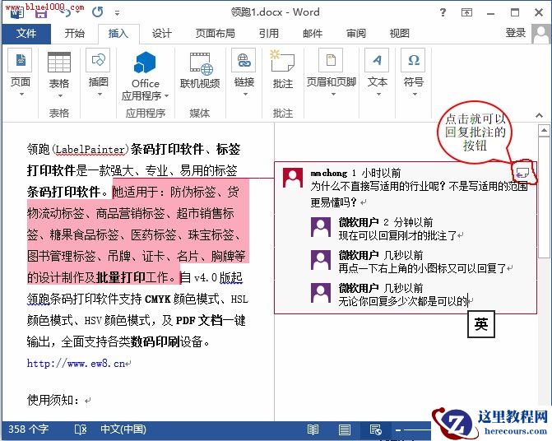
Task: Switch to the 开始 Home tab
Action: click(75, 34)
